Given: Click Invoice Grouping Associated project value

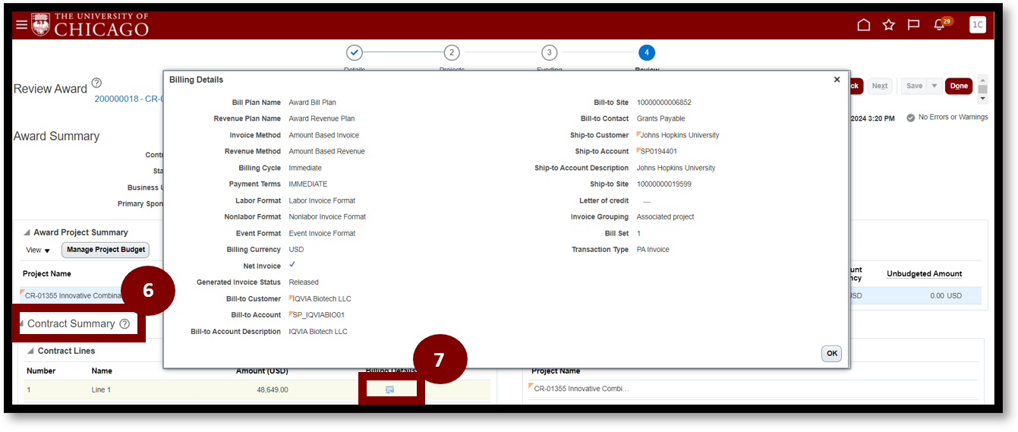Looking at the screenshot, I should pos(665,216).
